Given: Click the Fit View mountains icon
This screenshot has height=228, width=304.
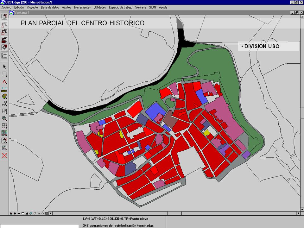Looking at the screenshot, I should tap(27, 213).
